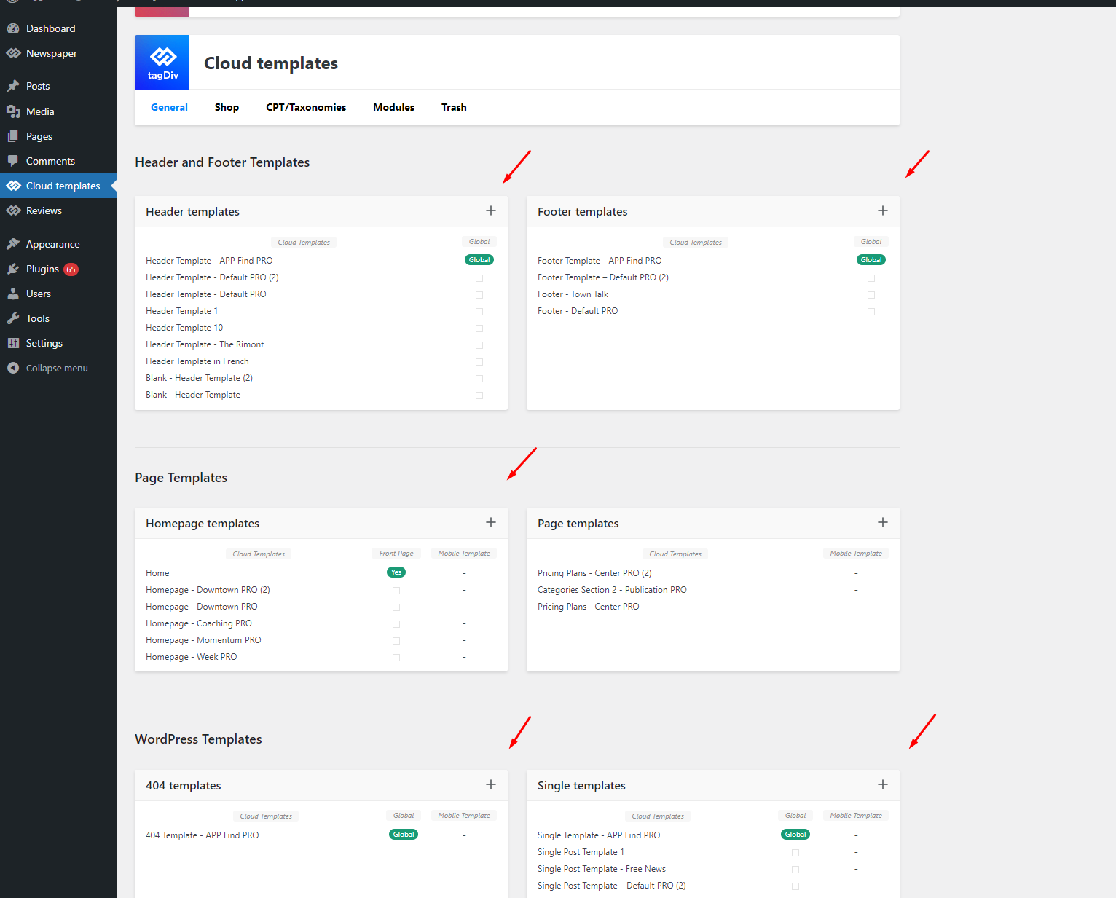
Task: Switch to the General tab
Action: point(169,107)
